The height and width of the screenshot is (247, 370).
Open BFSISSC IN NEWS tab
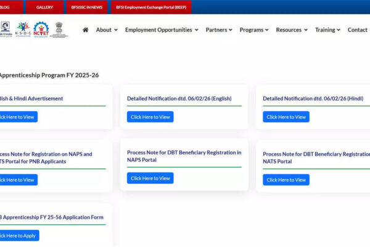(x=87, y=7)
